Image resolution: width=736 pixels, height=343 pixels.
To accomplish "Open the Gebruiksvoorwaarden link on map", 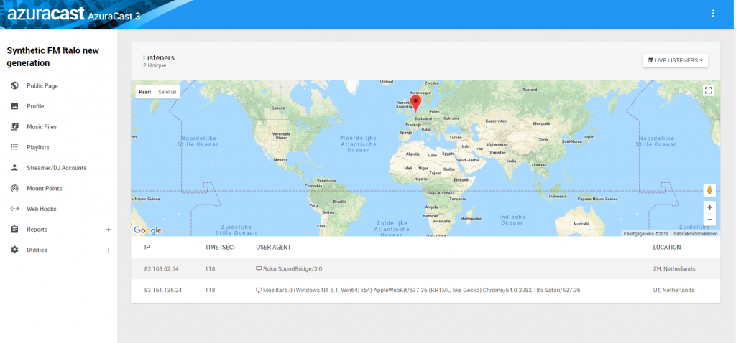I will click(x=695, y=233).
